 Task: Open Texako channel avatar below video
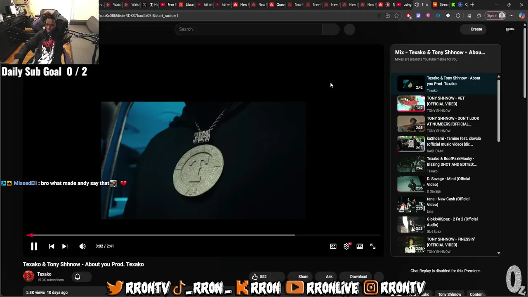28,276
